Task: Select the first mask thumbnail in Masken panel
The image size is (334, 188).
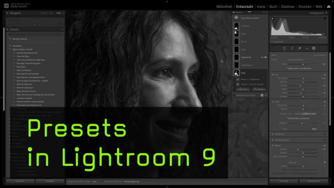Action: [x=236, y=26]
